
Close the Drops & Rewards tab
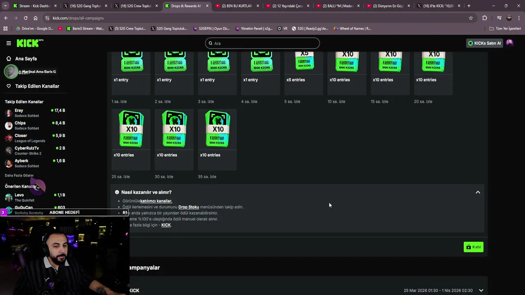(x=207, y=6)
